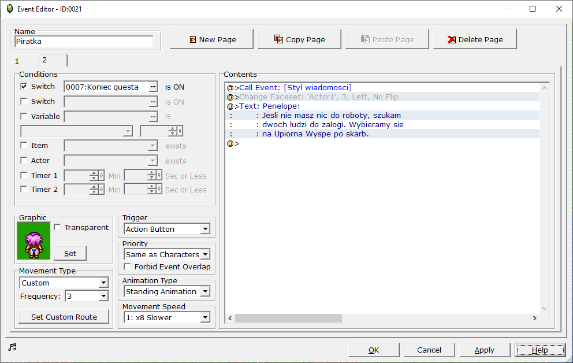Click the Delete Page button
The image size is (573, 363).
click(475, 39)
